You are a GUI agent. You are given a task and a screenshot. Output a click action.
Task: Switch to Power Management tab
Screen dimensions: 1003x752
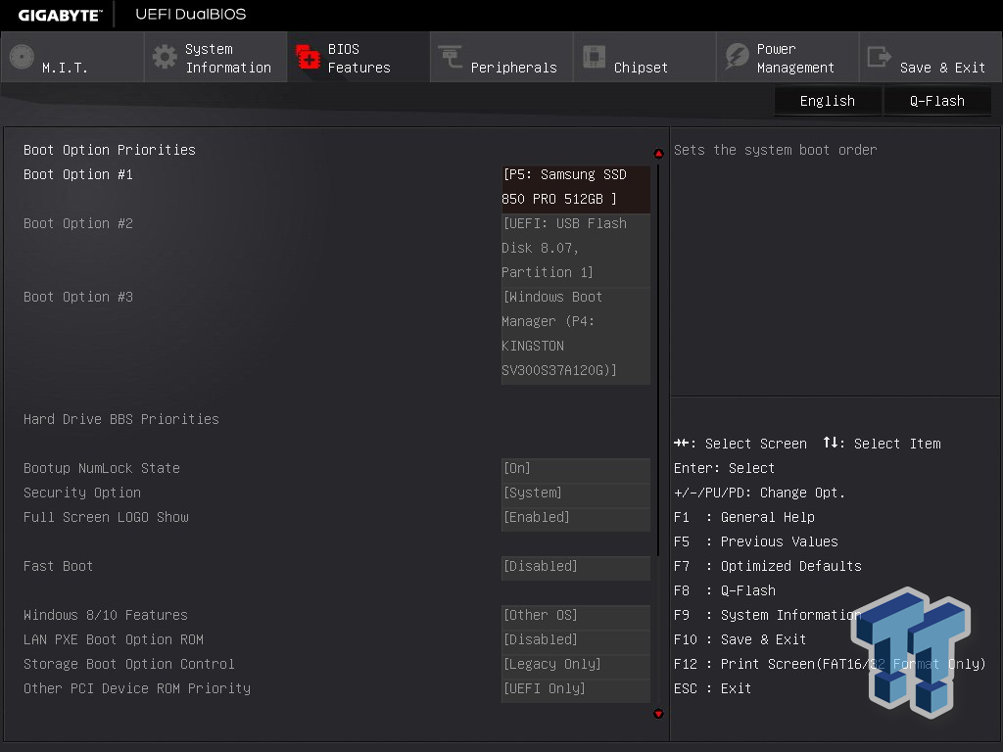(x=788, y=57)
